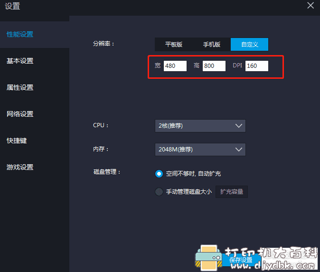Select 自定义 resolution tab
Screen dimensions: 320x272
(x=249, y=44)
